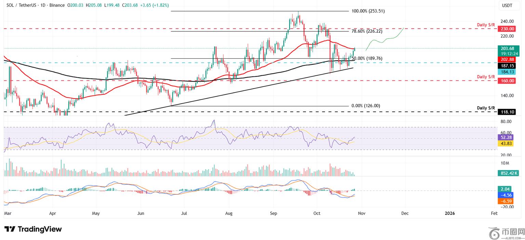The height and width of the screenshot is (240, 525).
Task: Select the blue MACD -4.56 value tag
Action: click(507, 195)
